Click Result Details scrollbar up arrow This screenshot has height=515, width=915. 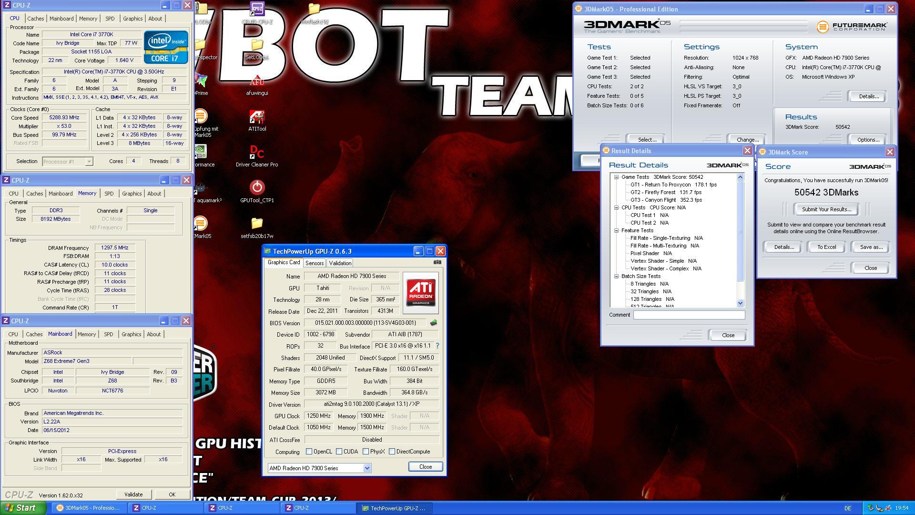tap(740, 177)
